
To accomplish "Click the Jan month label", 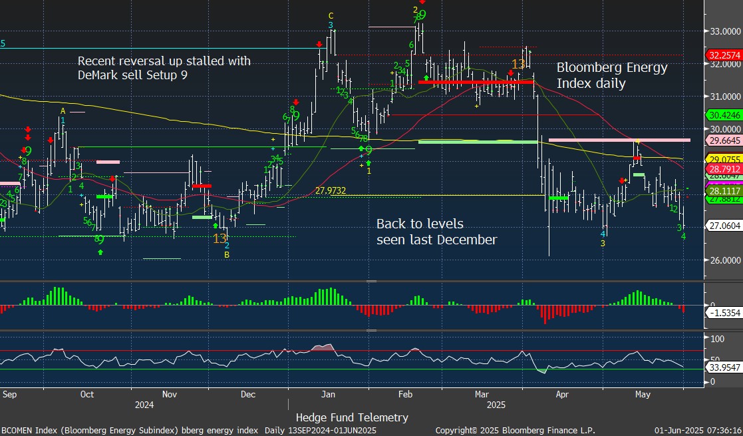I will point(328,394).
